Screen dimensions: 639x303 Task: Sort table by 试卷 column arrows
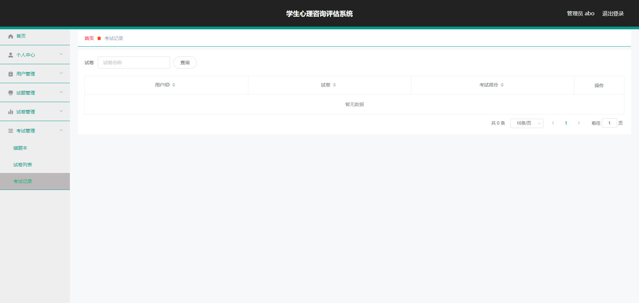334,85
